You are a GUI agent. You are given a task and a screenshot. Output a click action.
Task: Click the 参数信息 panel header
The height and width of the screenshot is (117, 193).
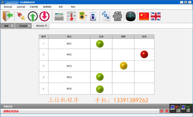(8, 106)
